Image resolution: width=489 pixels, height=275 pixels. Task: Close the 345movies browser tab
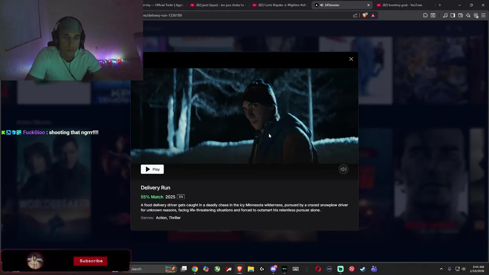(x=368, y=5)
